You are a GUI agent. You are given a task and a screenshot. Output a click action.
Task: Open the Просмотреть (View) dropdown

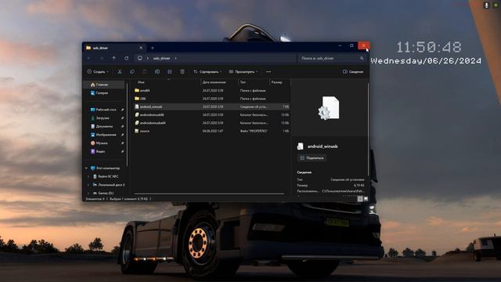pos(243,71)
